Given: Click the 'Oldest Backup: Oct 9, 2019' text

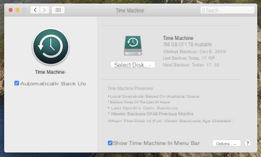Looking at the screenshot, I should tap(195, 51).
